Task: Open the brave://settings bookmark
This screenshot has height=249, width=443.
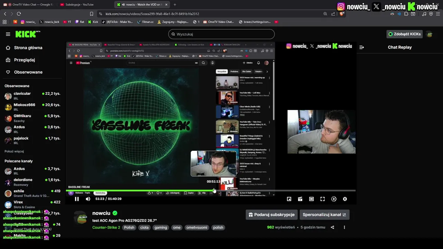Action: pyautogui.click(x=255, y=22)
